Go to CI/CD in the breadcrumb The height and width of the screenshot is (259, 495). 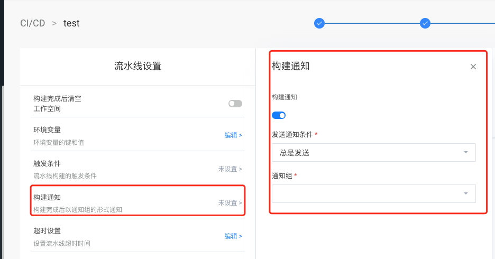33,23
